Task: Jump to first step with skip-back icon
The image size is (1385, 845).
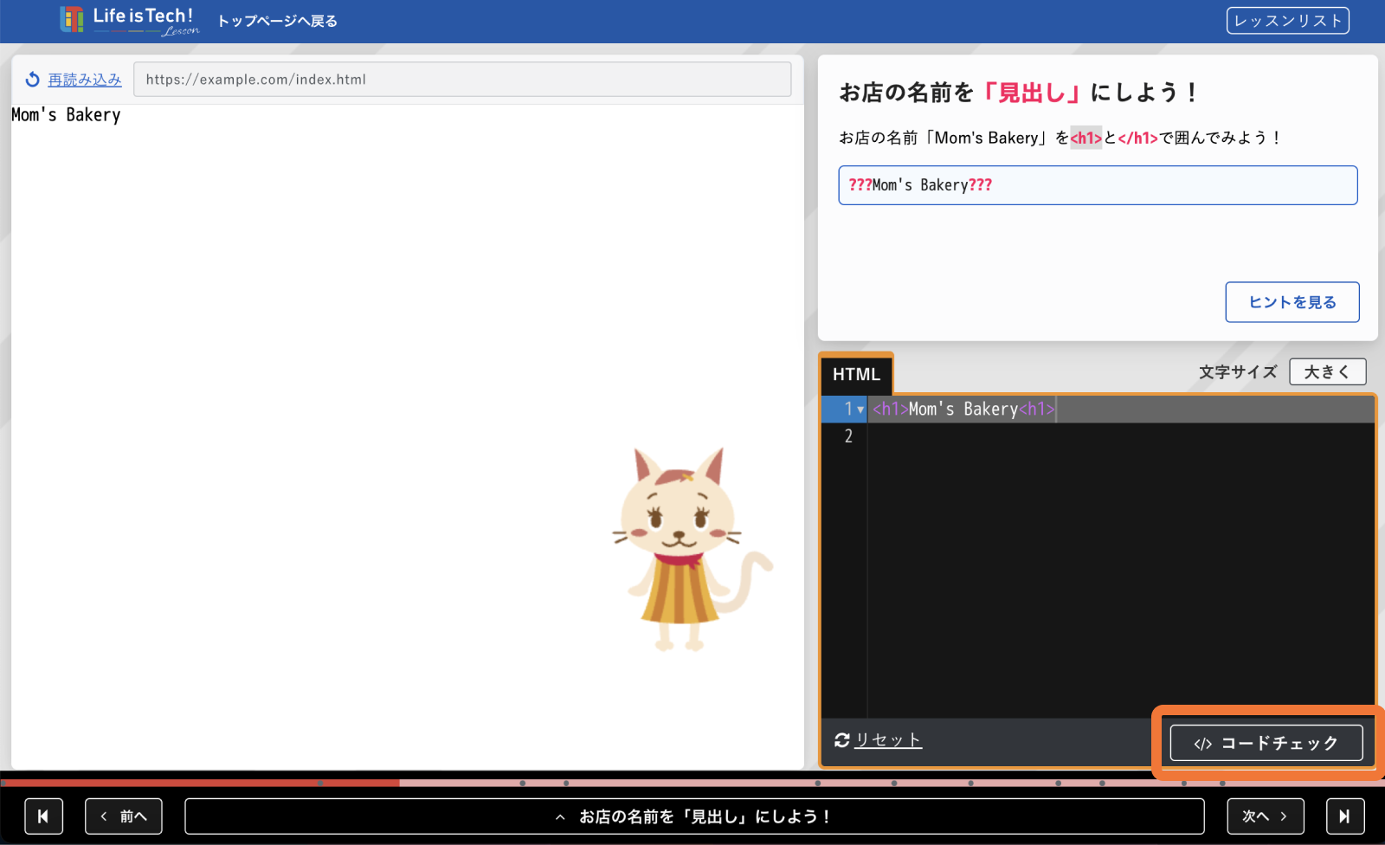Action: [x=43, y=816]
